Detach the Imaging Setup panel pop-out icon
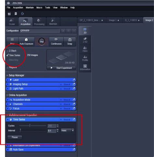 click(74, 84)
